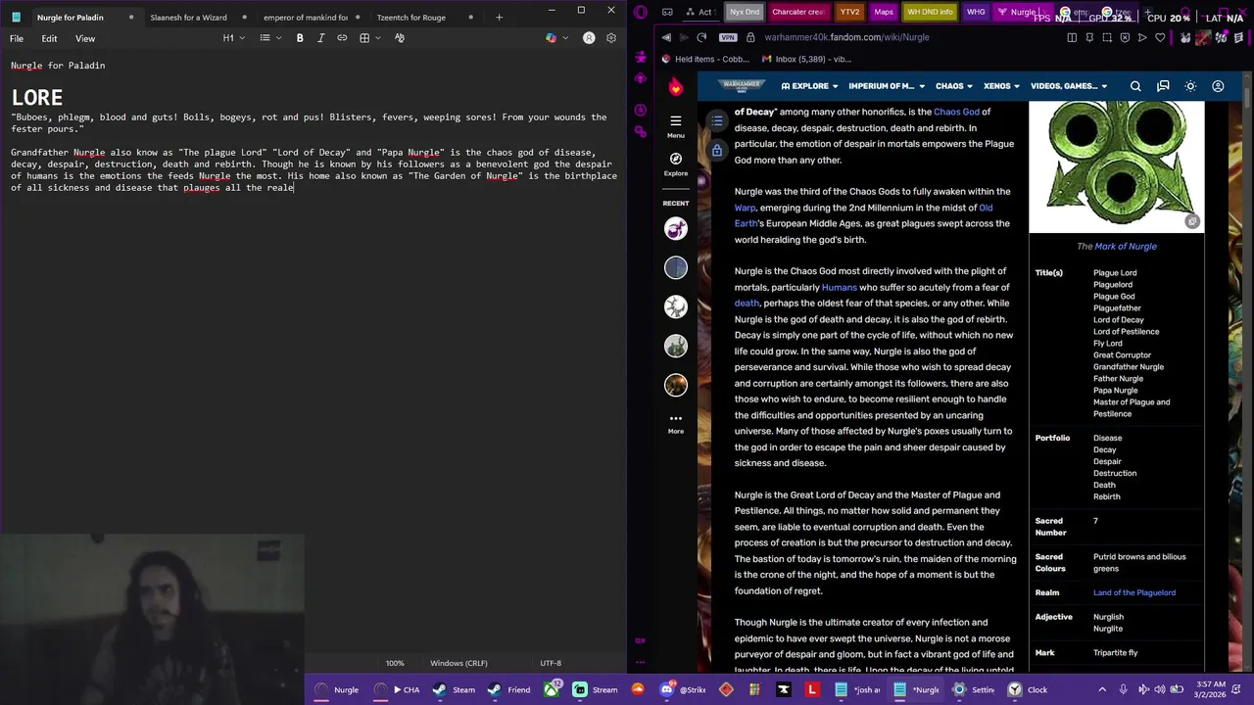
Task: Open the Fandom flame logo
Action: coord(675,86)
